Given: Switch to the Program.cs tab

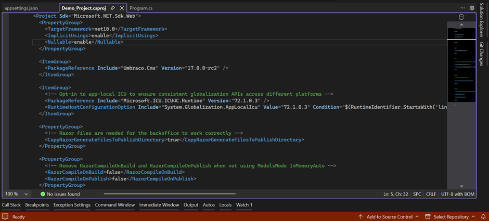Looking at the screenshot, I should click(x=141, y=8).
